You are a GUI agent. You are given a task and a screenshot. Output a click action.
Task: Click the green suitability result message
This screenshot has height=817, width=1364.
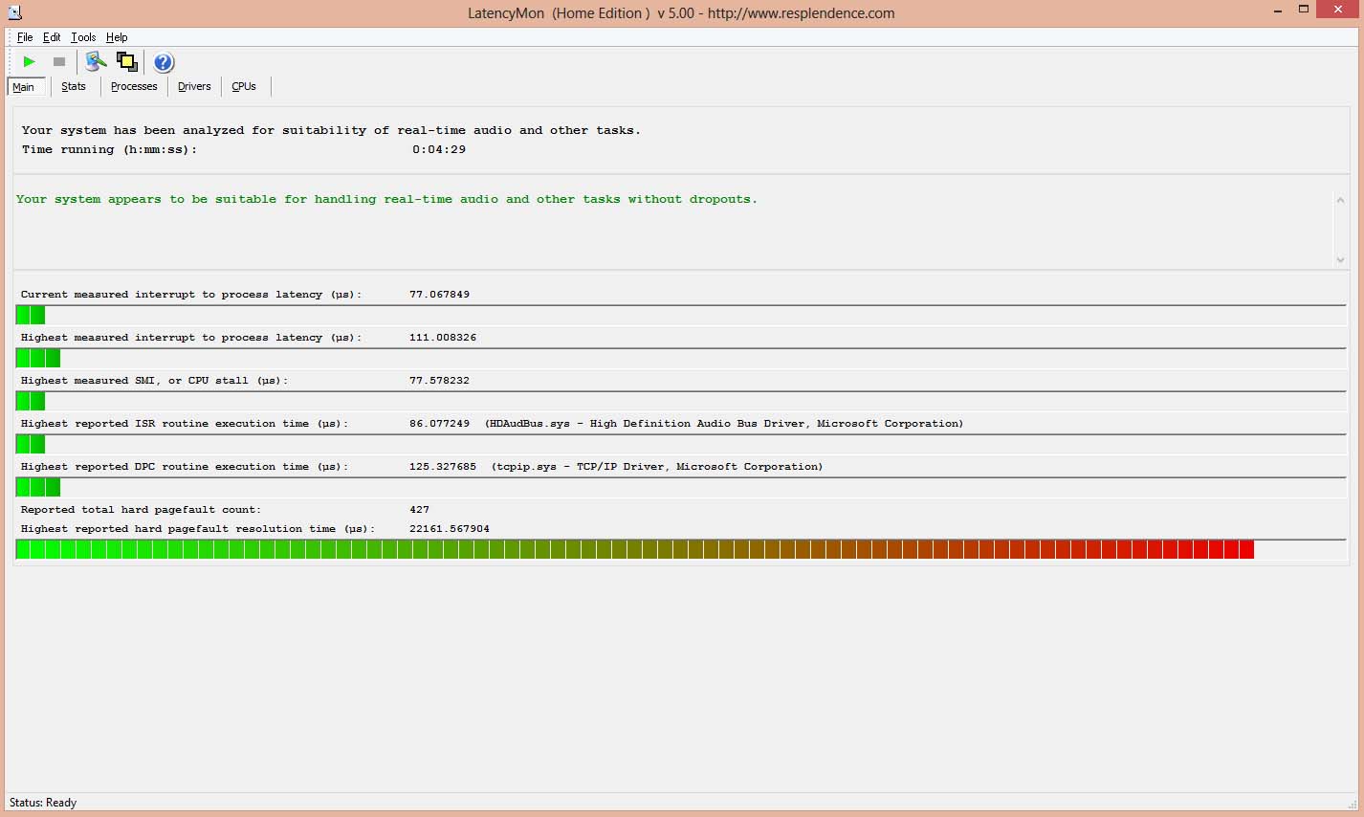[x=386, y=199]
